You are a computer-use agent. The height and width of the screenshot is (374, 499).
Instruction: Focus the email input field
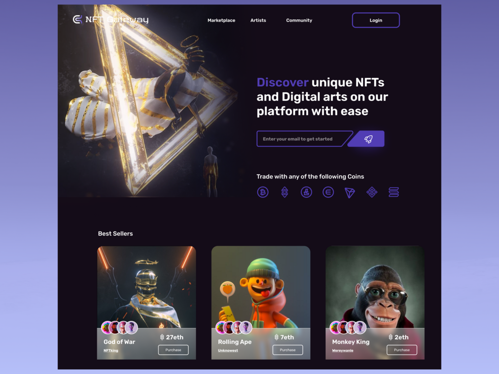(x=302, y=139)
